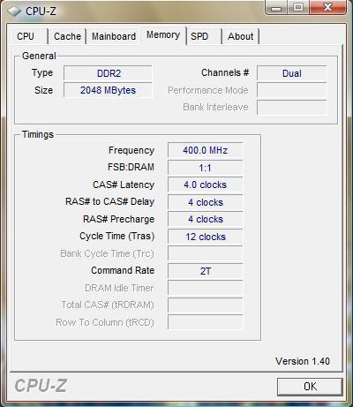Click the empty Bank Interleave field
This screenshot has height=407, width=353.
(x=292, y=107)
